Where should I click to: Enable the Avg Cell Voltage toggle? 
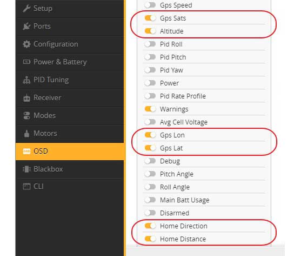tap(150, 122)
